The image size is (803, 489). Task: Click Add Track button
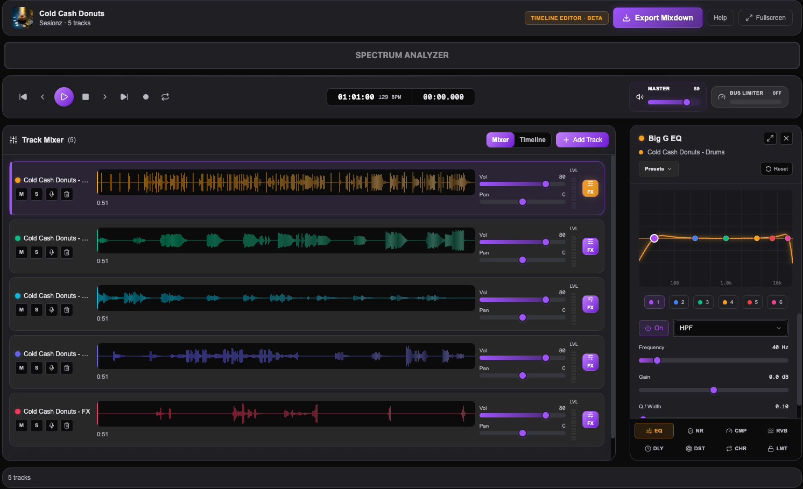[582, 140]
